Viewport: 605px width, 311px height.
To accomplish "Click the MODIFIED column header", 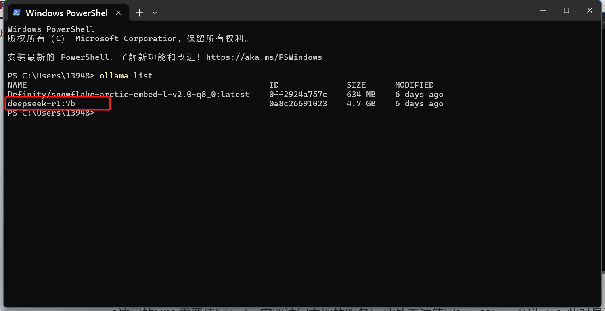I will (x=414, y=85).
